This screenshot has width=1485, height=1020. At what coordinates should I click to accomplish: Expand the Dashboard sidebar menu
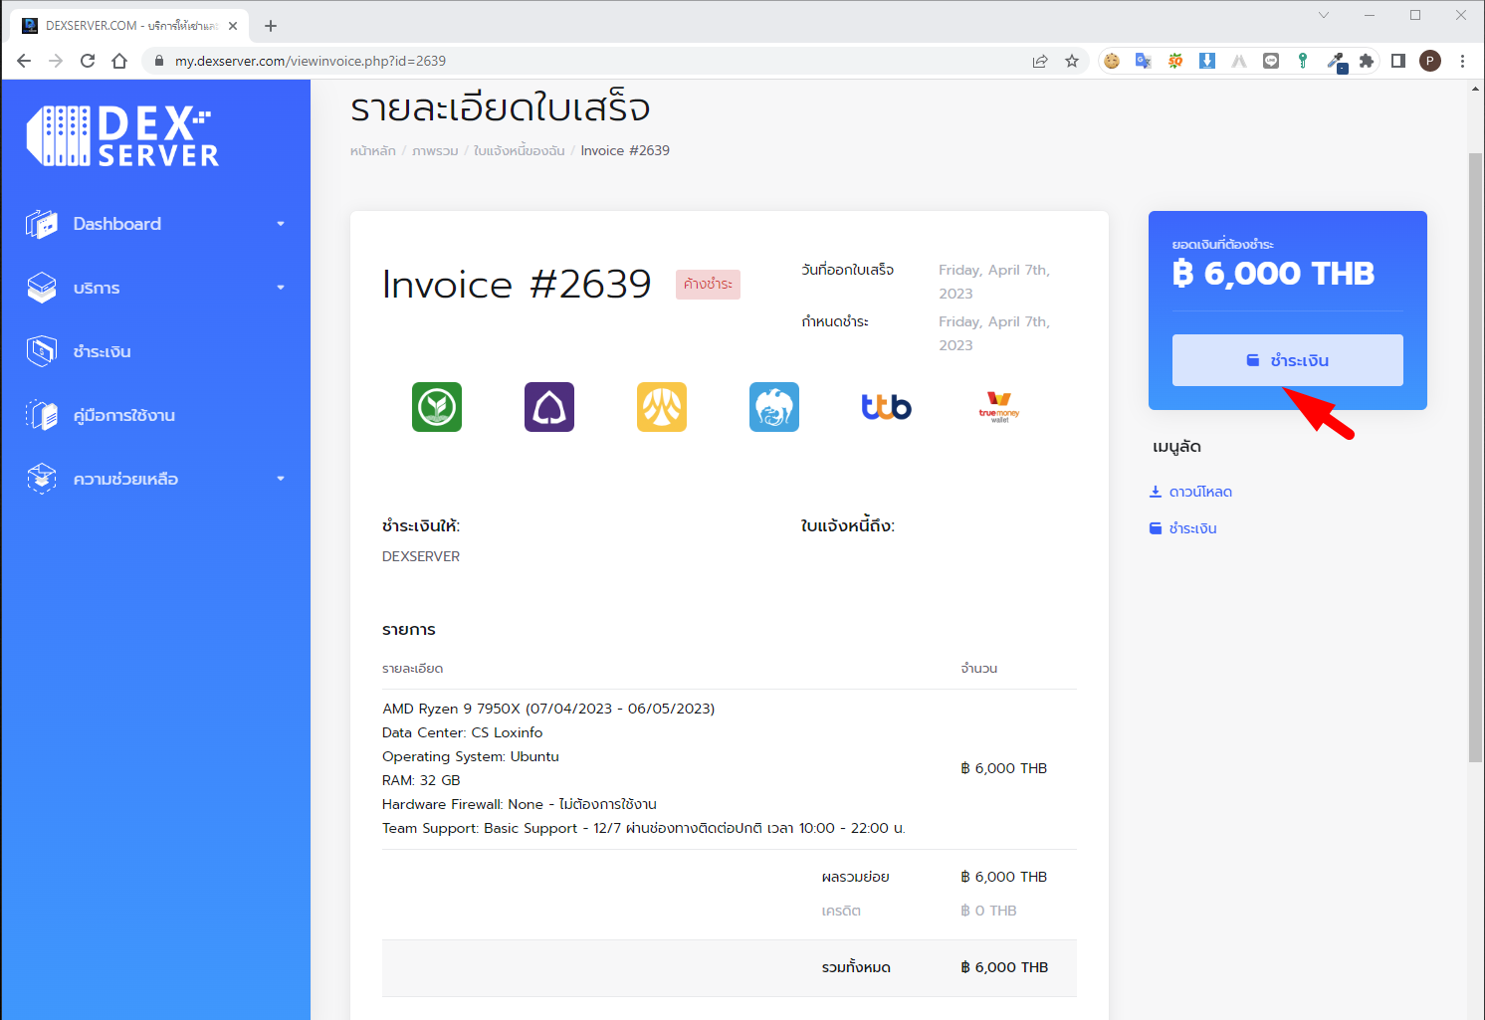tap(281, 223)
